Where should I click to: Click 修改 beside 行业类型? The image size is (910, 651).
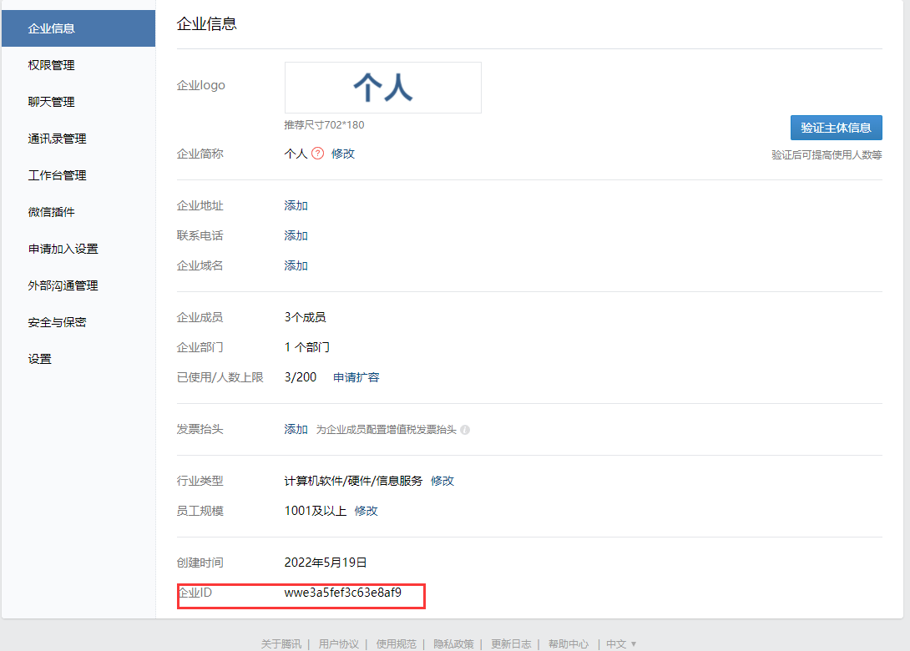click(442, 481)
